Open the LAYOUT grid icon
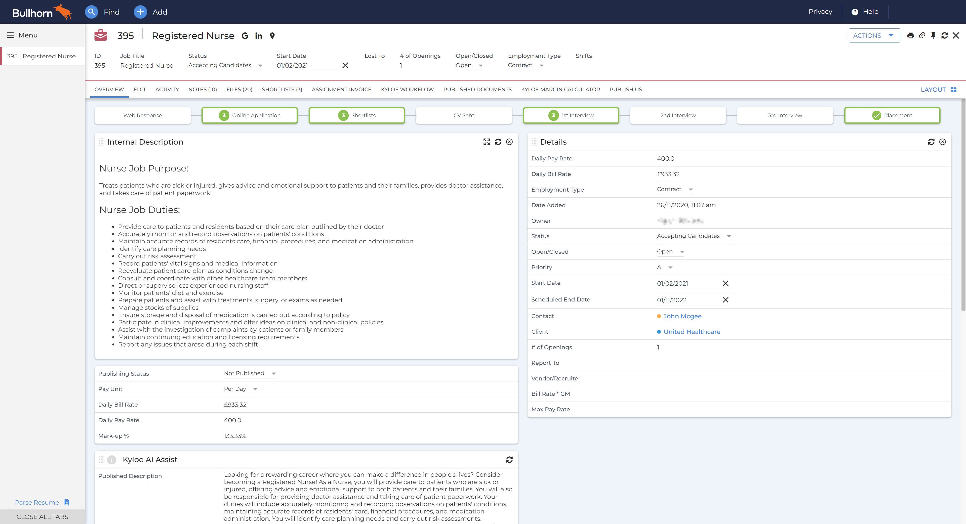Viewport: 966px width, 524px height. pyautogui.click(x=954, y=90)
